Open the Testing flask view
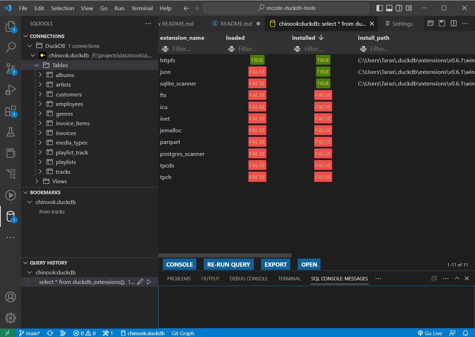This screenshot has height=337, width=475. pyautogui.click(x=11, y=132)
